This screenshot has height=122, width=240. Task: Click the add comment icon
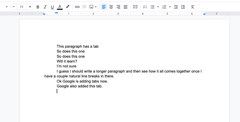pyautogui.click(x=84, y=7)
